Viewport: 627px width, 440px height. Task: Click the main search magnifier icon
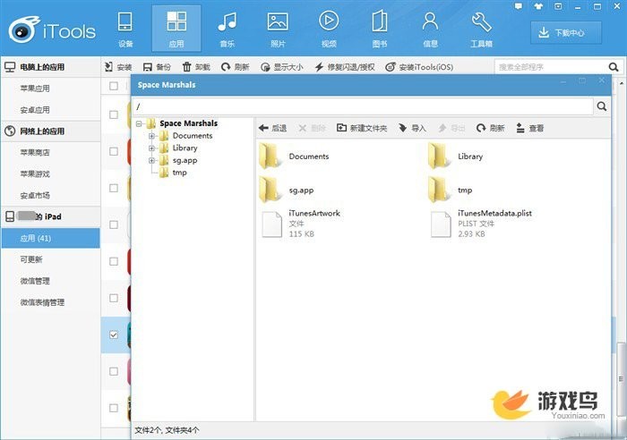click(614, 67)
